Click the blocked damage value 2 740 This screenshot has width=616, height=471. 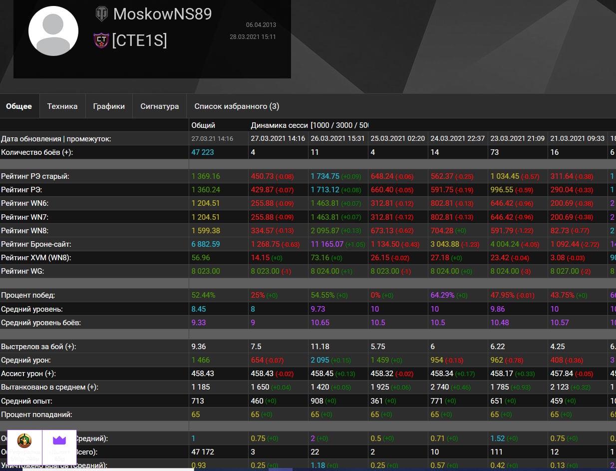coord(440,387)
